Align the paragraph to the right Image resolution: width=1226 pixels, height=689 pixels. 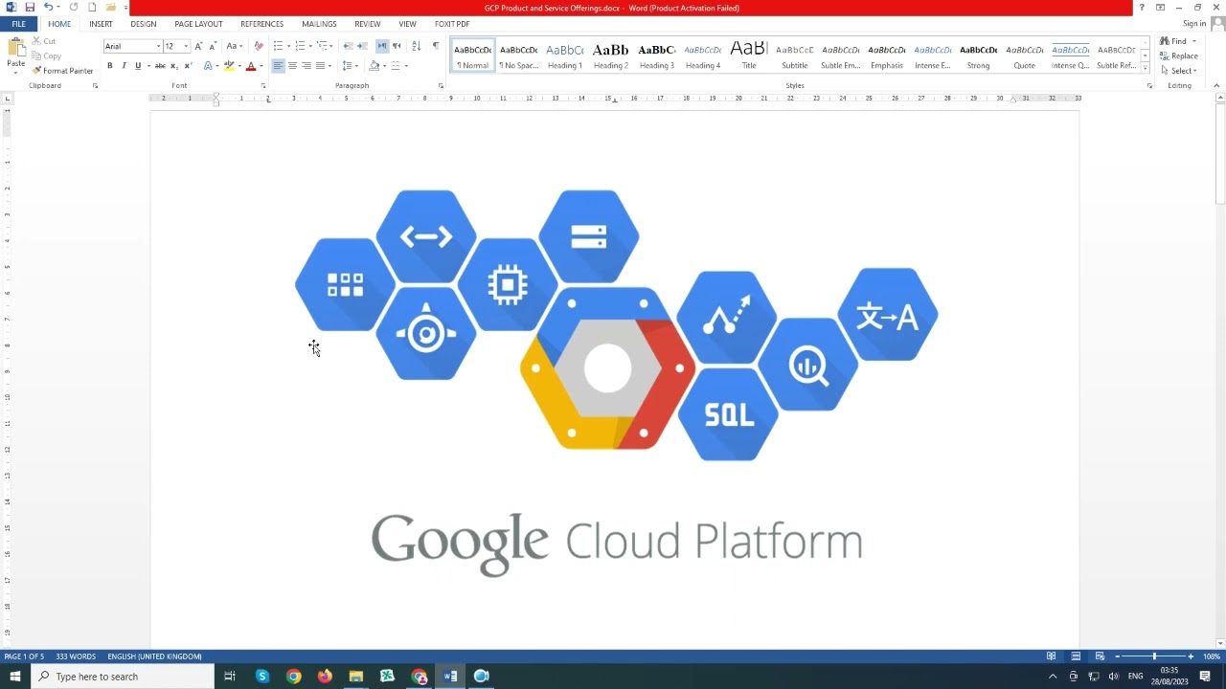pyautogui.click(x=306, y=66)
